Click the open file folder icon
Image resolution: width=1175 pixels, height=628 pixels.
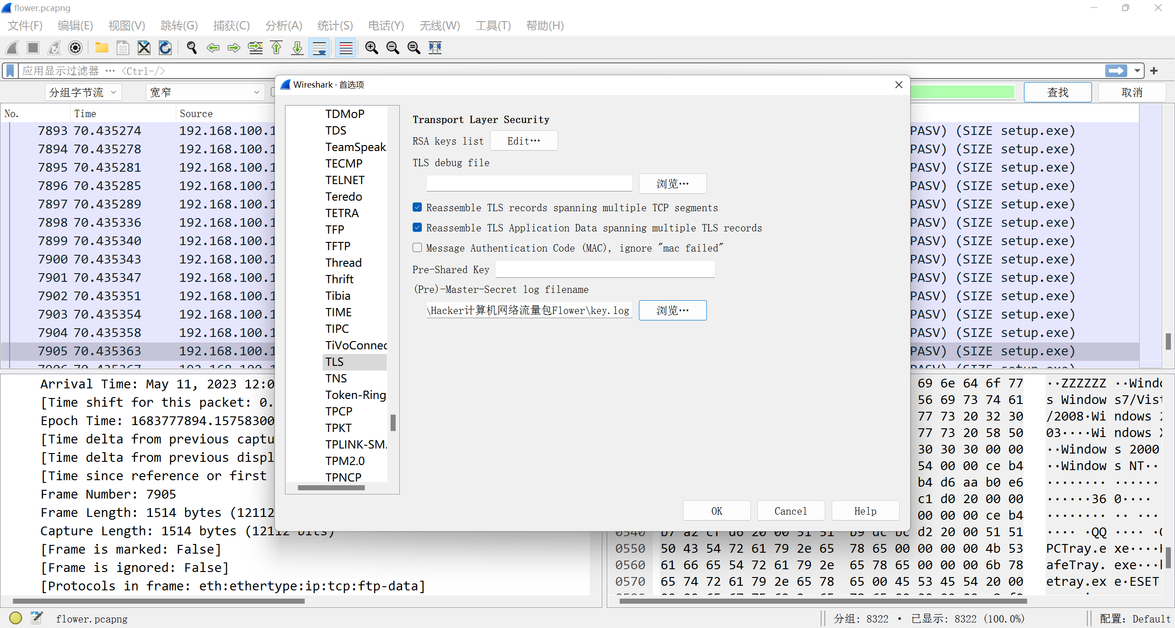(x=101, y=48)
